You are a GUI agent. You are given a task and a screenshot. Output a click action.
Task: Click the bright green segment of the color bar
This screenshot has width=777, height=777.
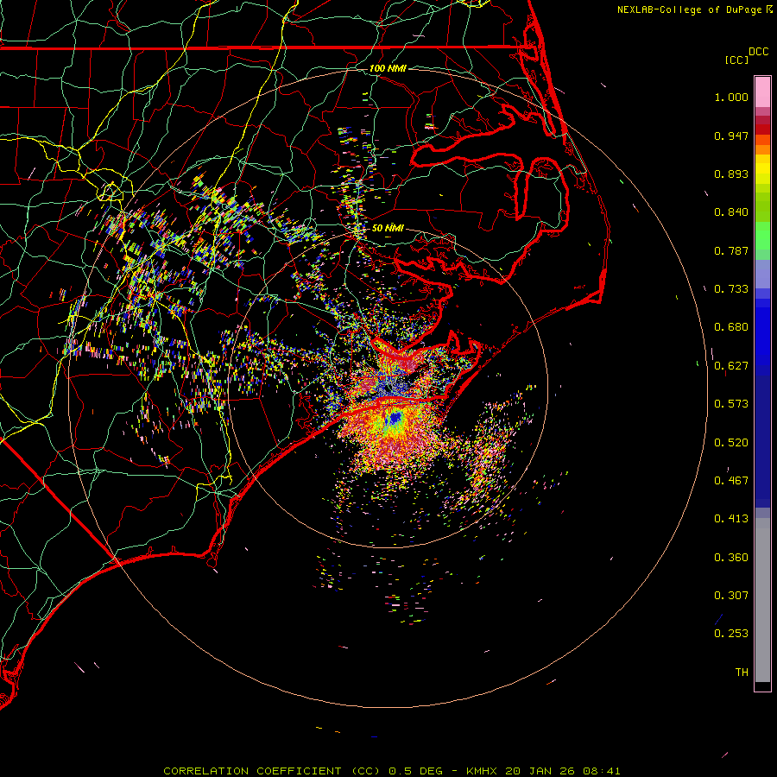coord(762,236)
